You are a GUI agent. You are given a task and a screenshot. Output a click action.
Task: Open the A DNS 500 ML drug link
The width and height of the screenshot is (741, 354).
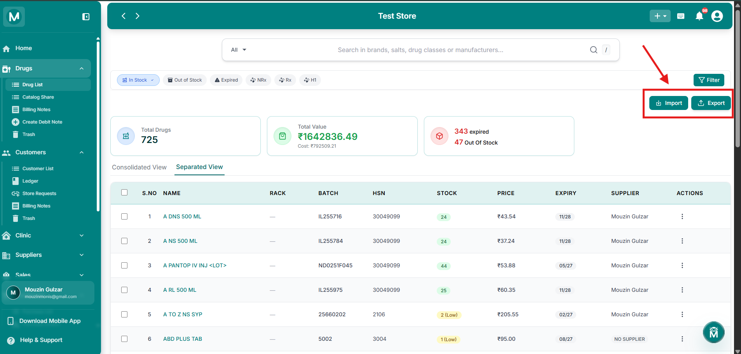point(182,216)
